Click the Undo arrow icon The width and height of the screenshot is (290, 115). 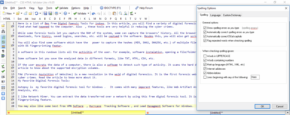(x=94, y=14)
